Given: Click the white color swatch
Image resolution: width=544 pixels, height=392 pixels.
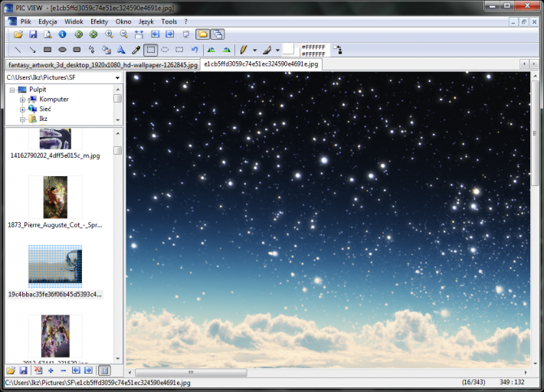Looking at the screenshot, I should (289, 50).
